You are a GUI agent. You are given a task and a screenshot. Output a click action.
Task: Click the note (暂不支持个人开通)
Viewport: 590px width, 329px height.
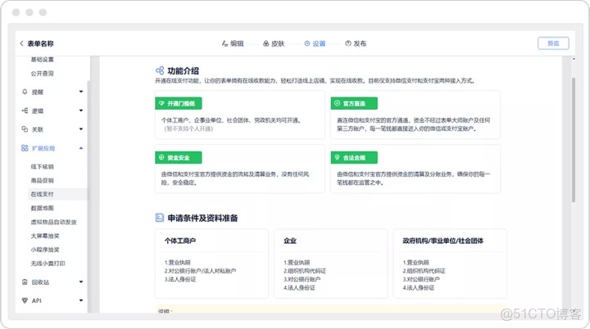tap(188, 128)
